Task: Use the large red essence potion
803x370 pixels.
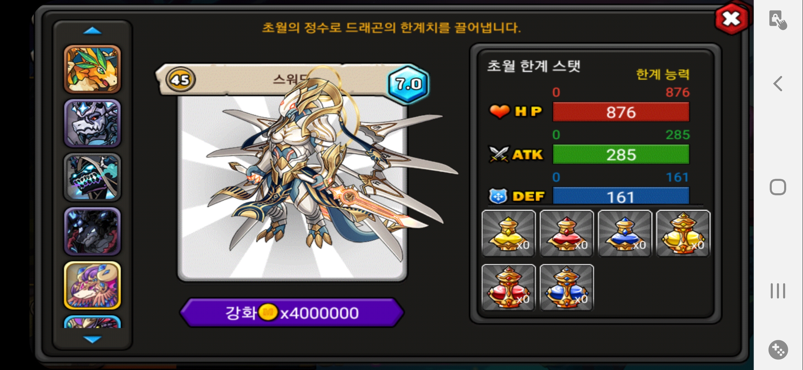Action: pyautogui.click(x=509, y=287)
